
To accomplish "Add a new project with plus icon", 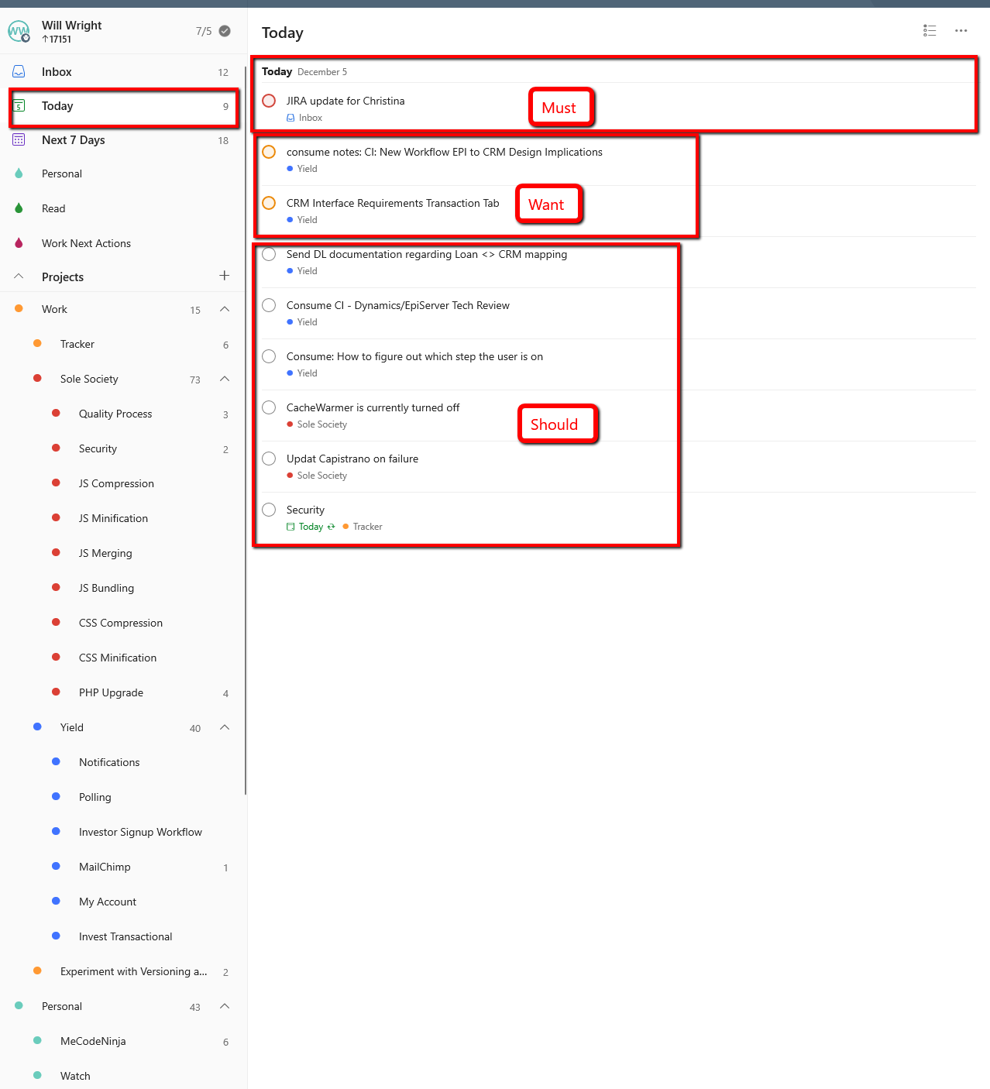I will click(x=225, y=276).
